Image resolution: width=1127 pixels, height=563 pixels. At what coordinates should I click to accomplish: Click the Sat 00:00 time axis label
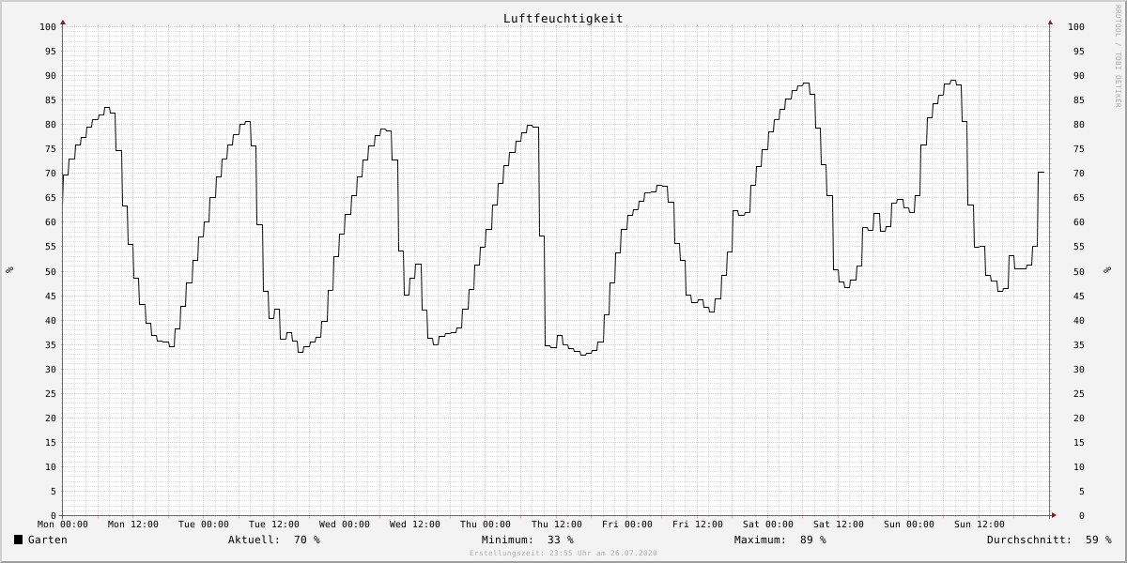[768, 525]
